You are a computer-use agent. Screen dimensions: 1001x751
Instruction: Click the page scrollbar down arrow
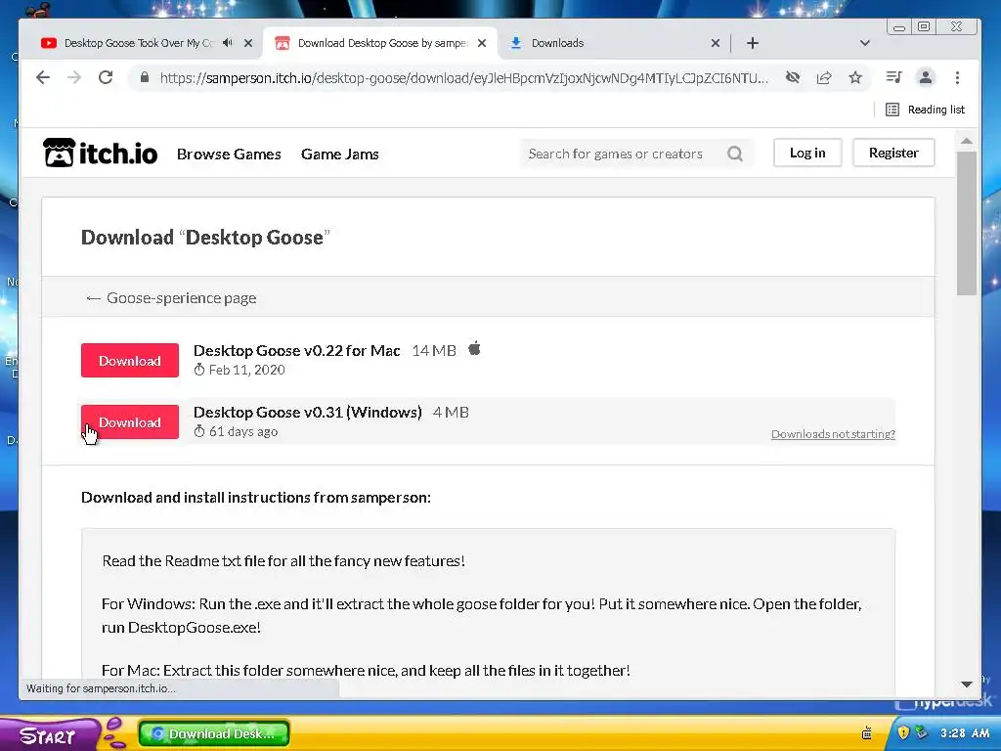click(x=967, y=684)
